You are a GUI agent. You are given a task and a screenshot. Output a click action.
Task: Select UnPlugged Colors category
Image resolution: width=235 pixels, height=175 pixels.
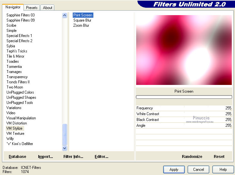point(20,92)
